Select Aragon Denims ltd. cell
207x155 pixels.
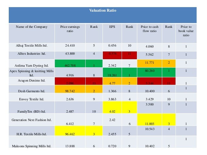click(x=32, y=81)
